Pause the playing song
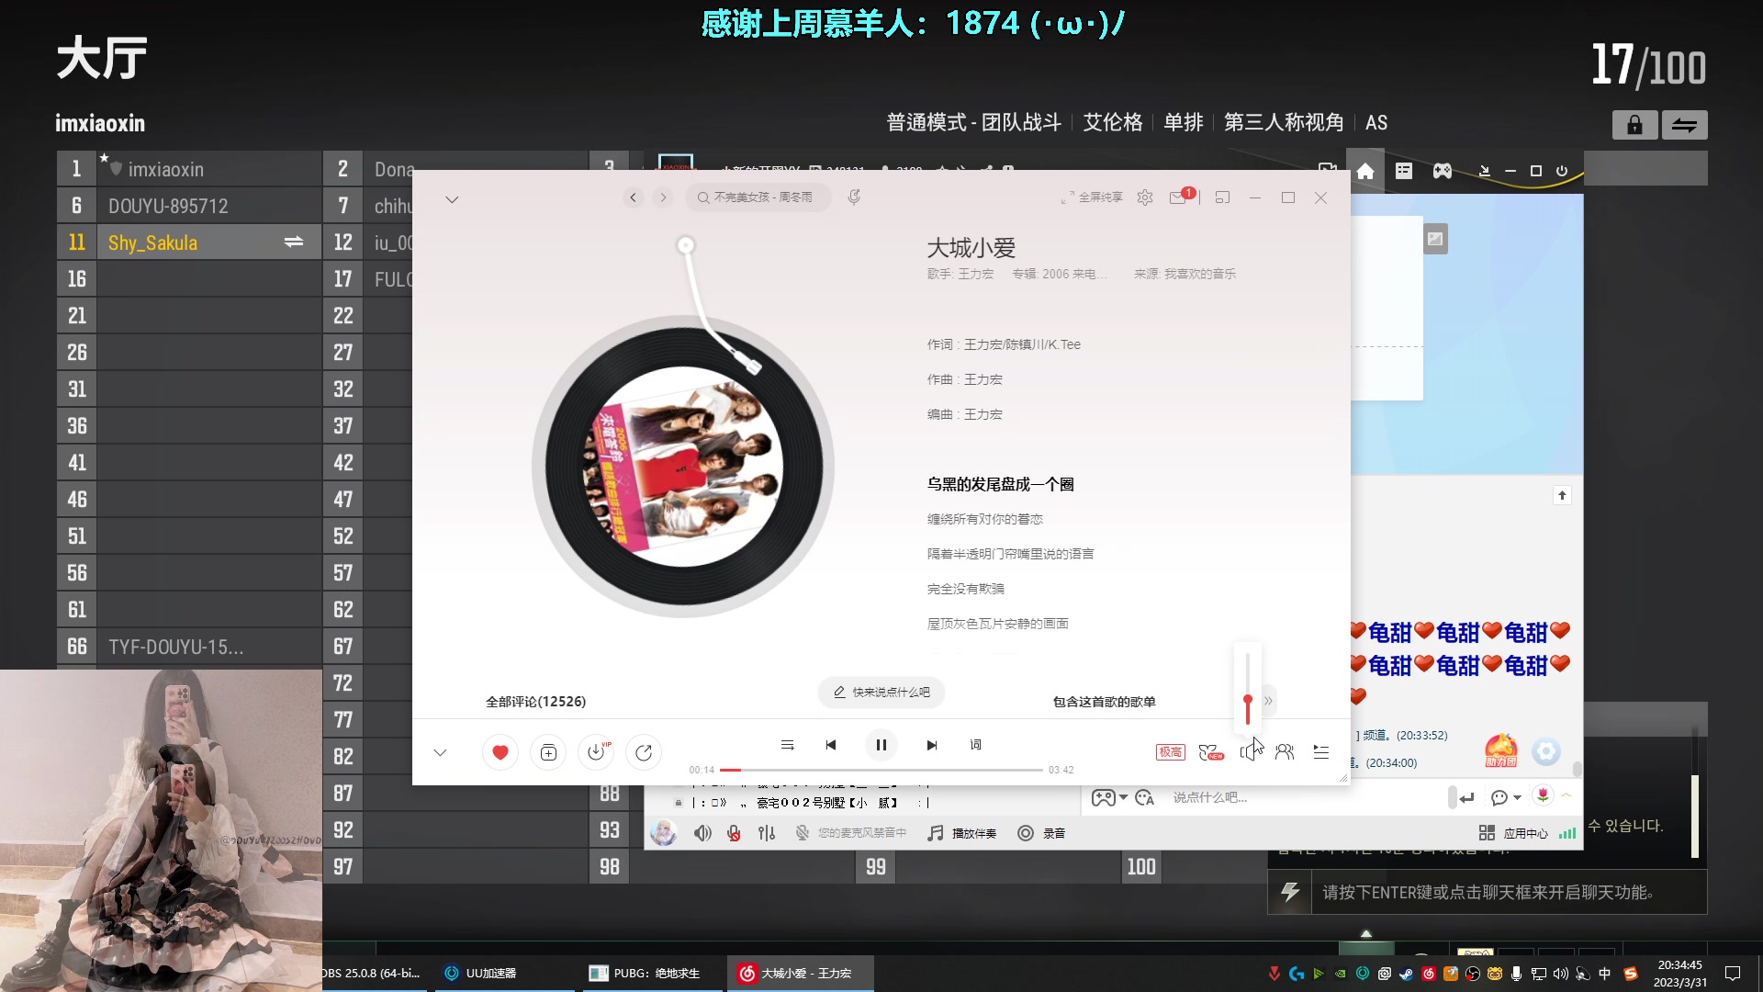This screenshot has height=992, width=1763. (881, 745)
